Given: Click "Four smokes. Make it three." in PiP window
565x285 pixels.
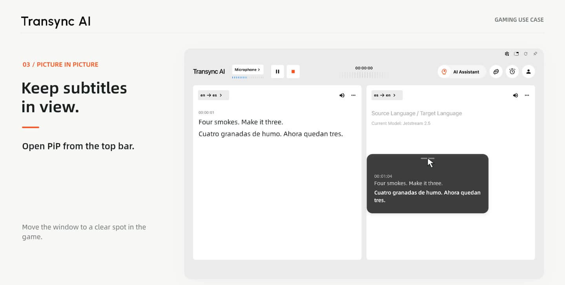Looking at the screenshot, I should coord(408,183).
